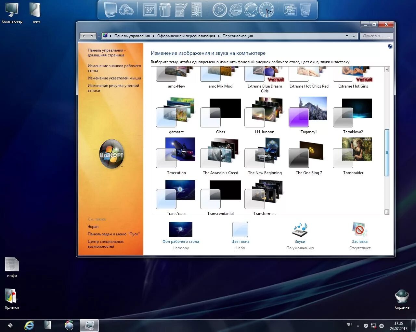Screen dimensions: 416x332
Task: Open 'Фон рабочего стола' Harmony settings
Action: pos(181,236)
